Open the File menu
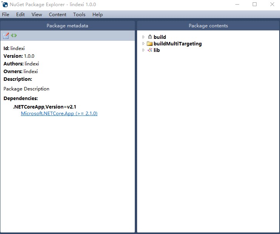The height and width of the screenshot is (234, 280). click(5, 15)
